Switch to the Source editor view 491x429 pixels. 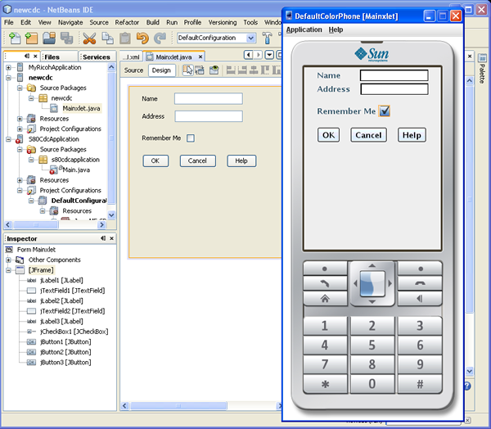point(133,70)
